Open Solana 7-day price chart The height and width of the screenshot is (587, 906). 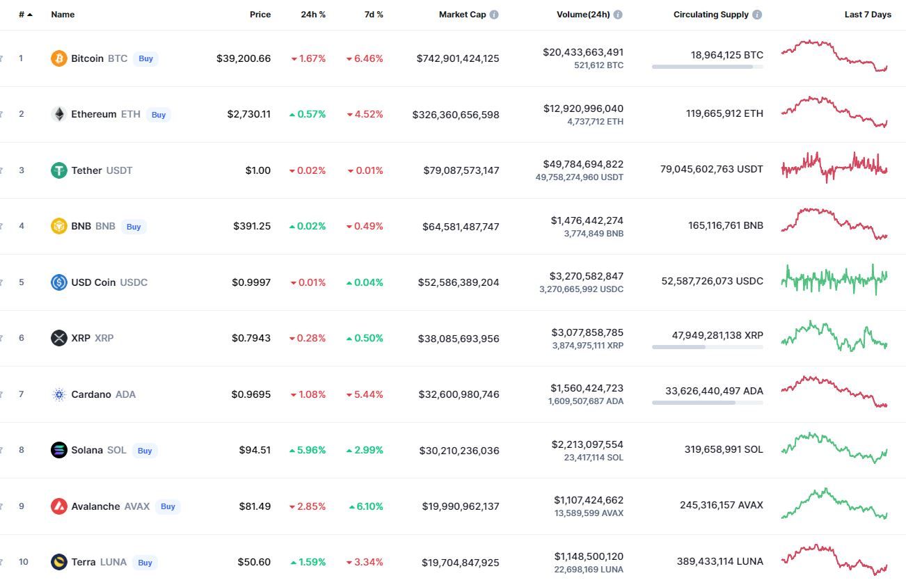click(834, 448)
